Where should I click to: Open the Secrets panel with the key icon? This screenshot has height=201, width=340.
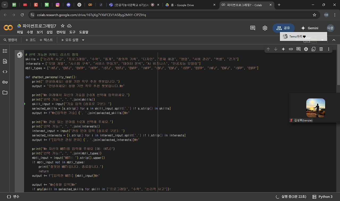(x=5, y=82)
